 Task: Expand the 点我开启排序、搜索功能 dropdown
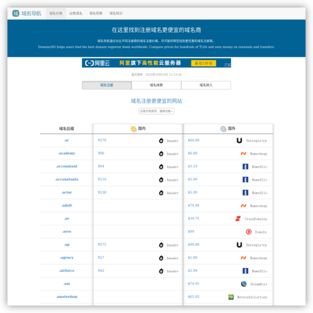tap(156, 111)
